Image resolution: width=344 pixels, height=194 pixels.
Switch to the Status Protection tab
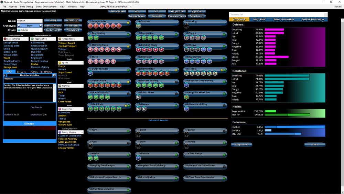283,20
